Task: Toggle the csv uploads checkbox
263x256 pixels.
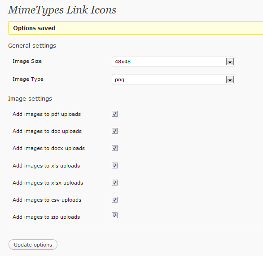Action: tap(114, 200)
